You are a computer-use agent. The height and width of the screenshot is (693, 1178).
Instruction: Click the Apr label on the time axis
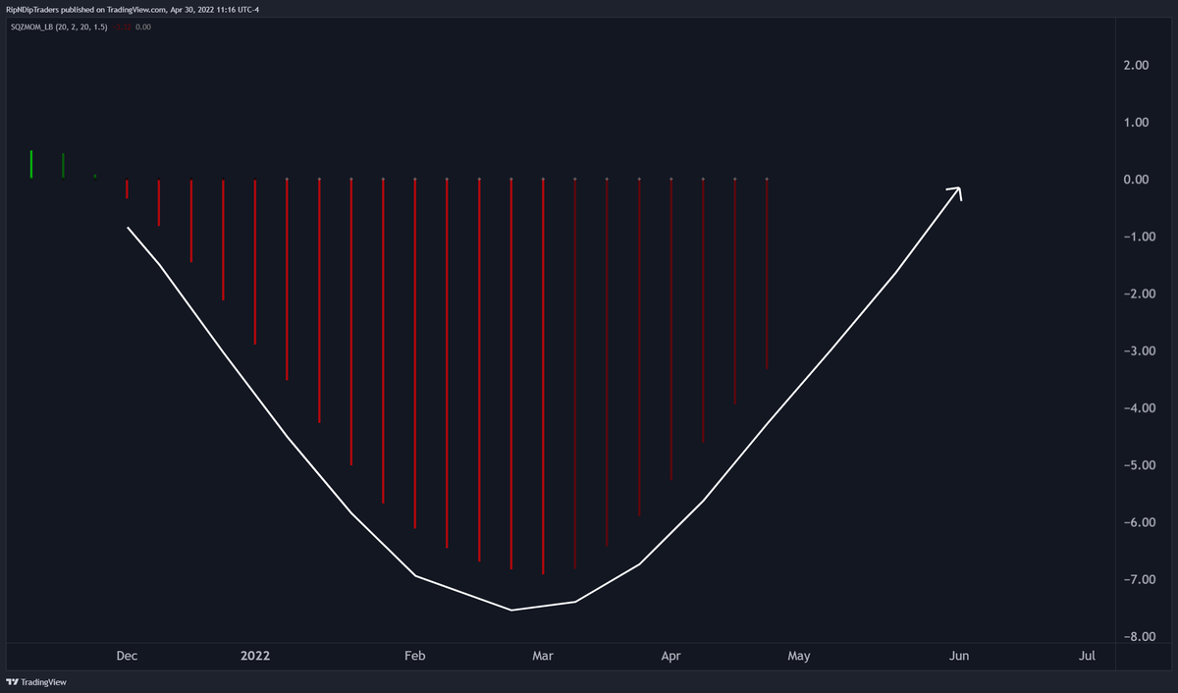point(670,656)
